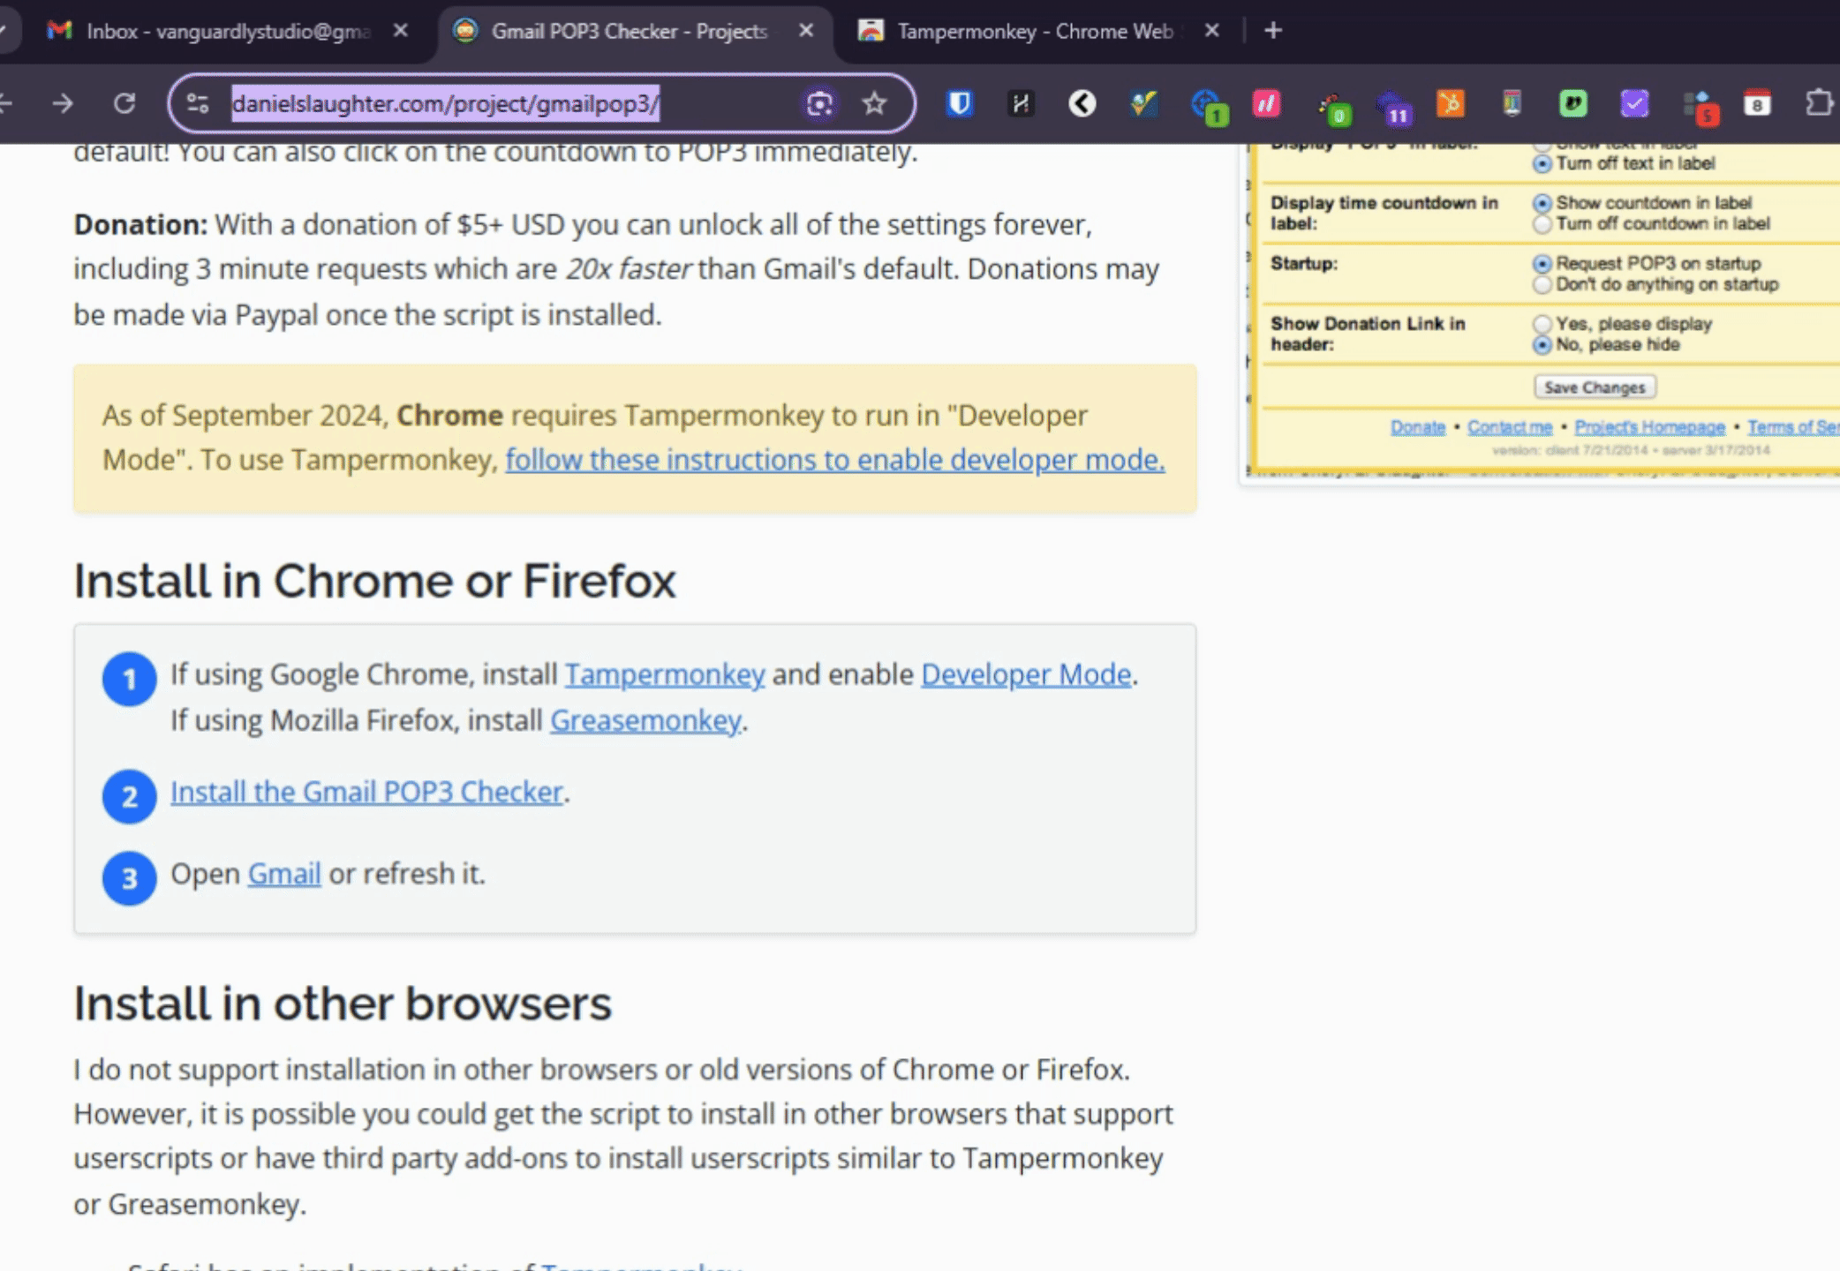This screenshot has height=1271, width=1840.
Task: Open the calendar extension showing 8
Action: point(1757,104)
